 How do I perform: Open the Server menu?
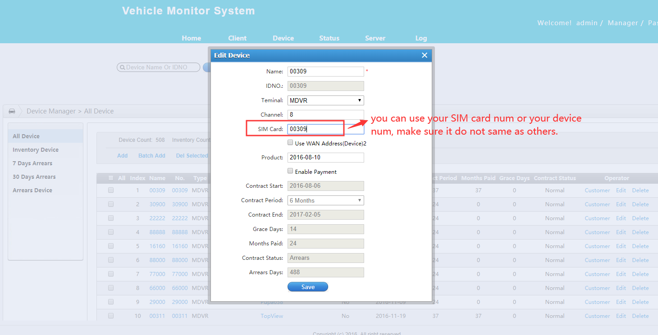point(375,38)
